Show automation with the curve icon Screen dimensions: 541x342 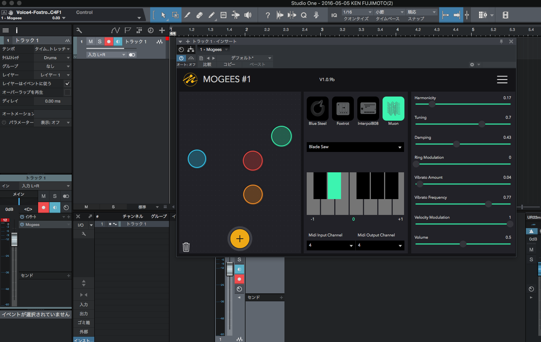115,30
